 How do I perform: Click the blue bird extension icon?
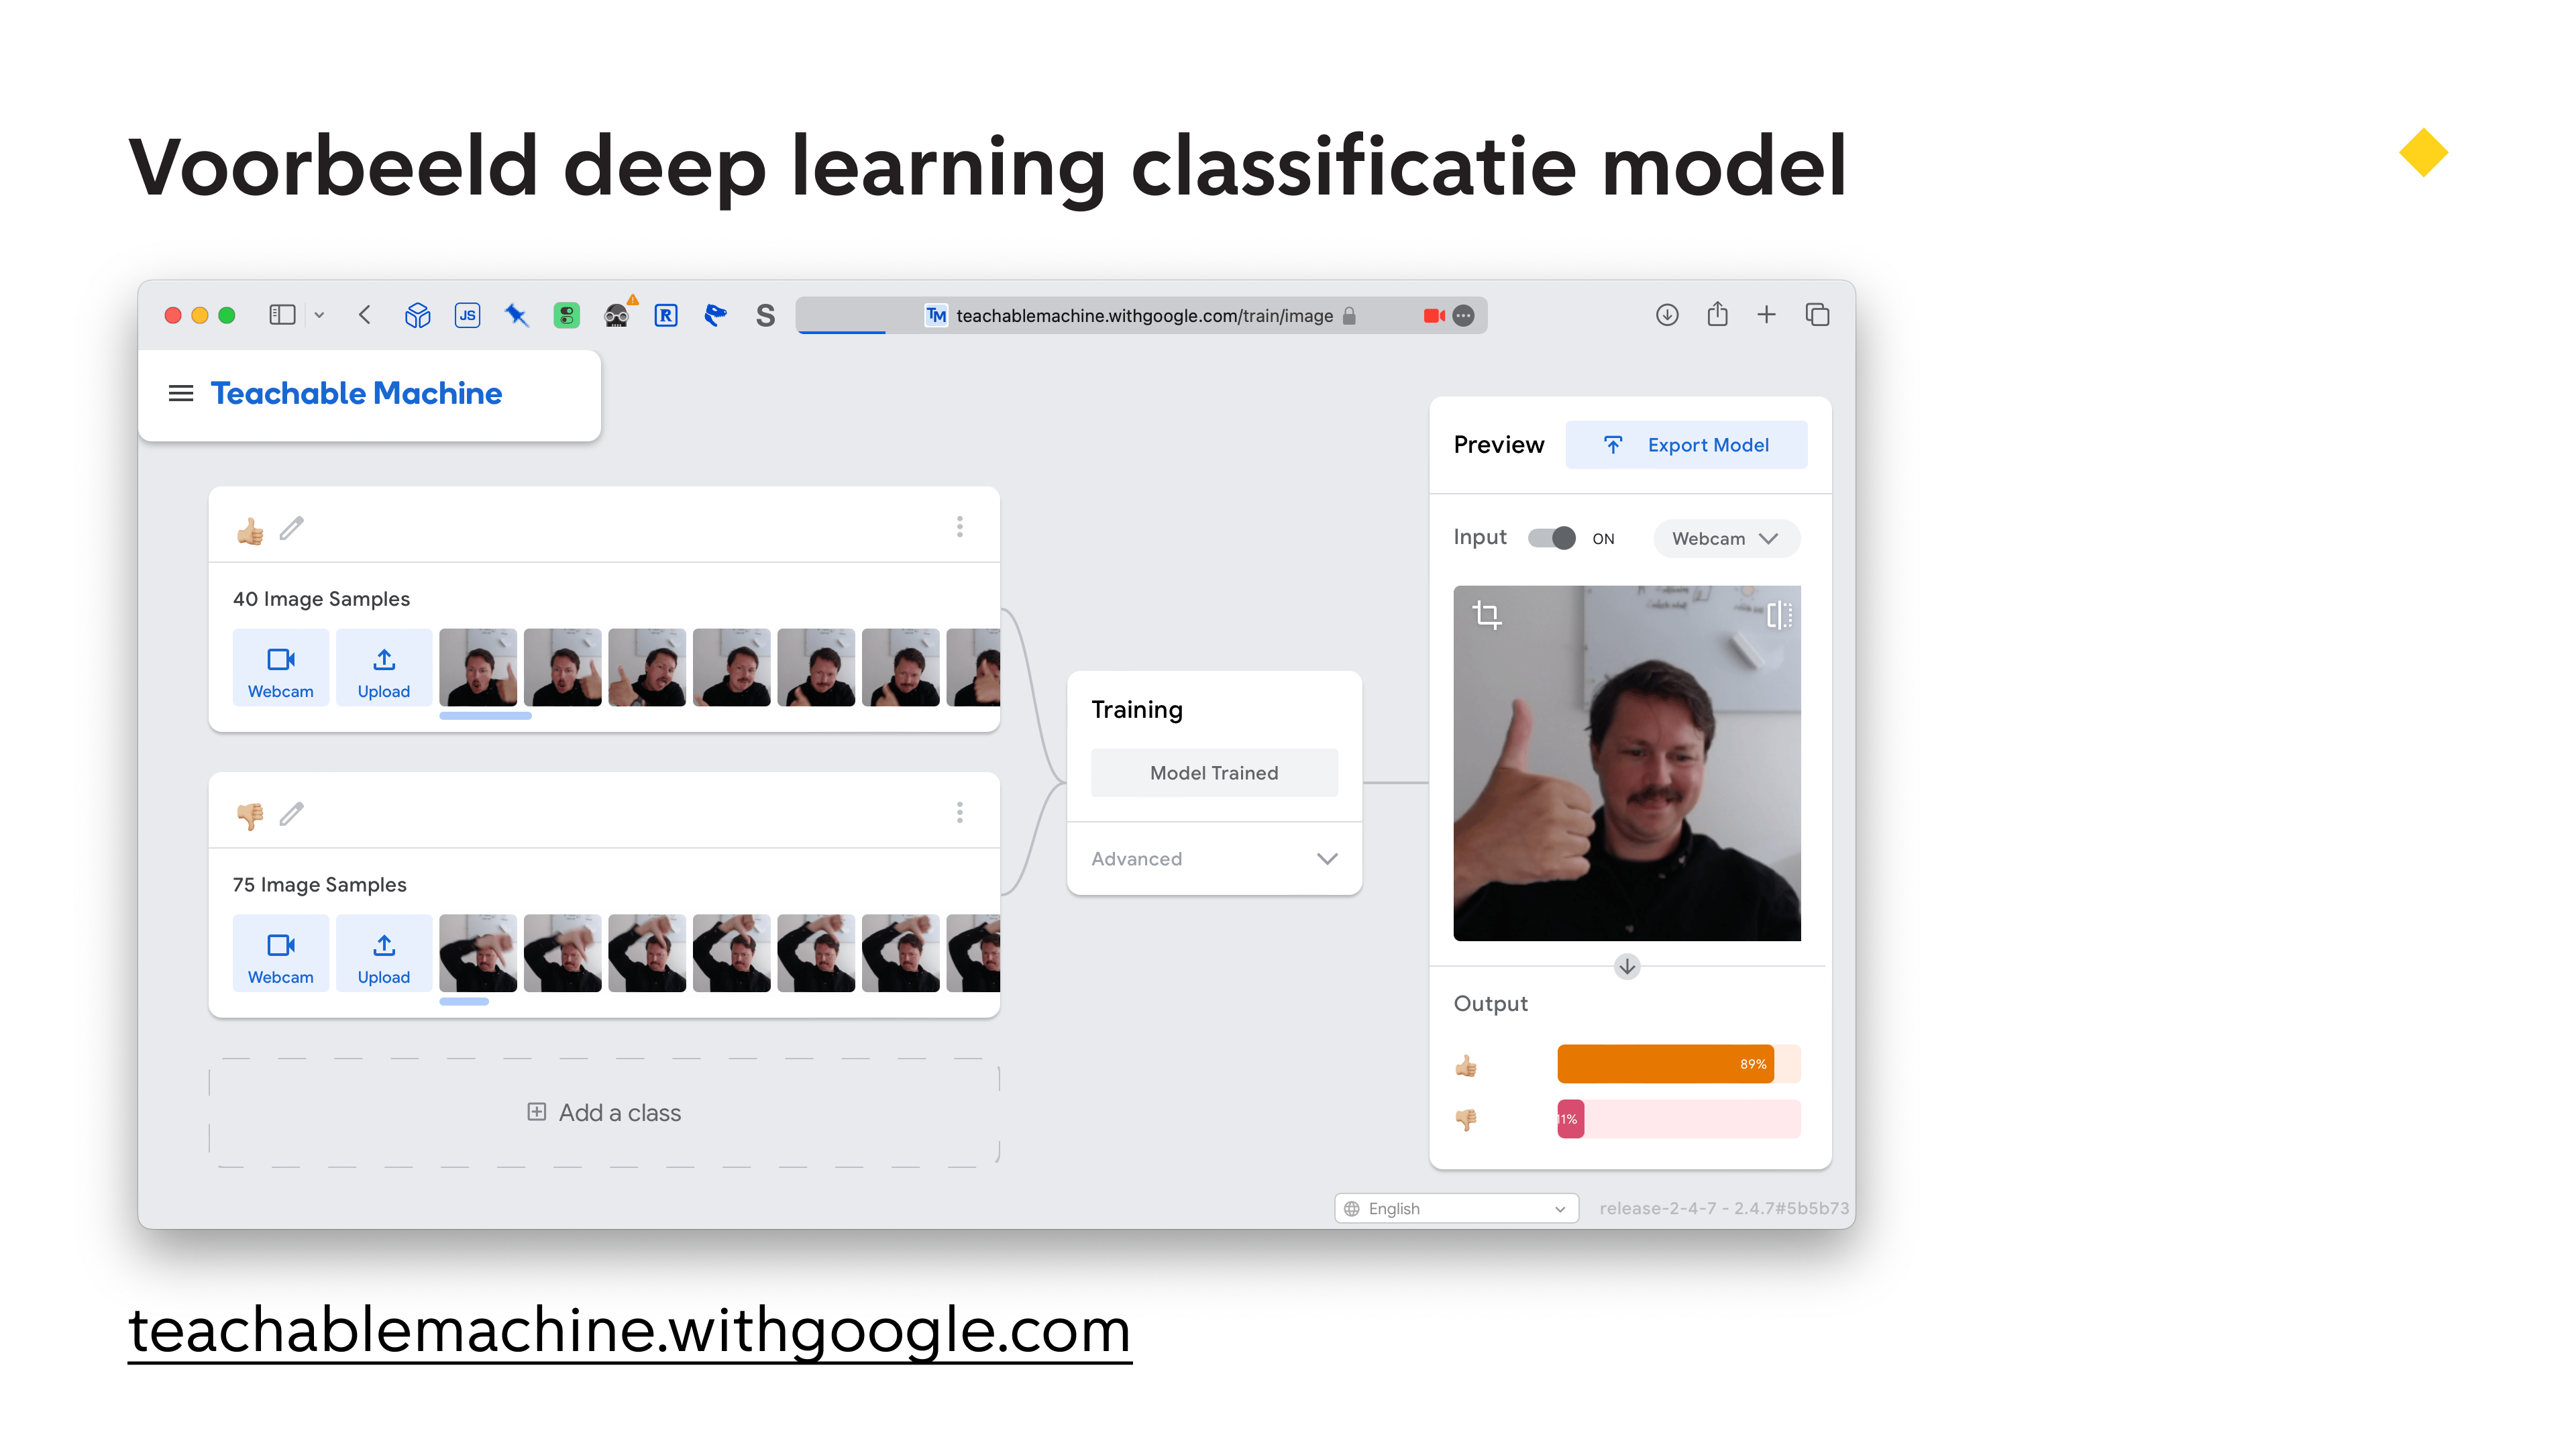click(715, 316)
